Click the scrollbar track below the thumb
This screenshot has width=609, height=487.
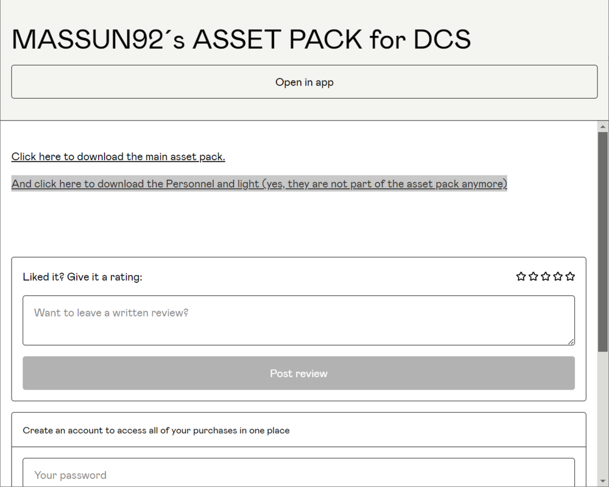tap(603, 420)
